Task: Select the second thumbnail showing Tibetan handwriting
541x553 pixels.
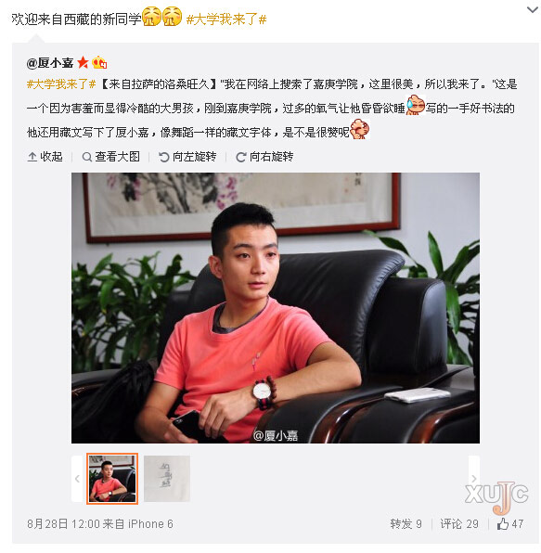Action: (x=167, y=479)
